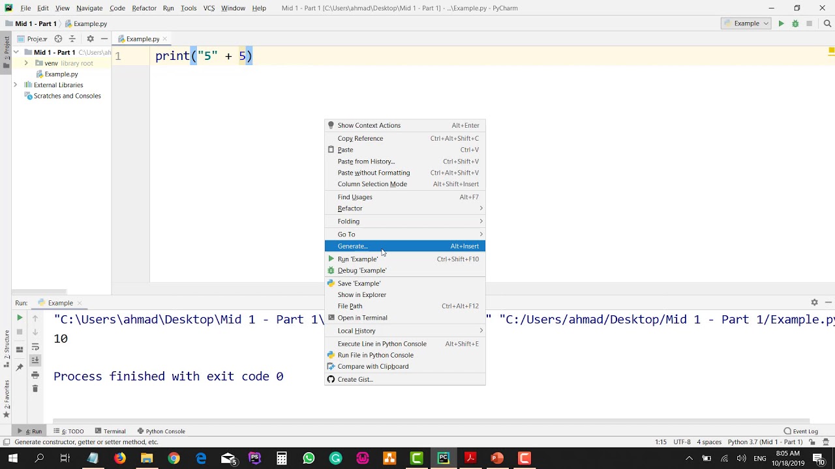Minimize the Run tool window
Image resolution: width=835 pixels, height=469 pixels.
point(828,302)
